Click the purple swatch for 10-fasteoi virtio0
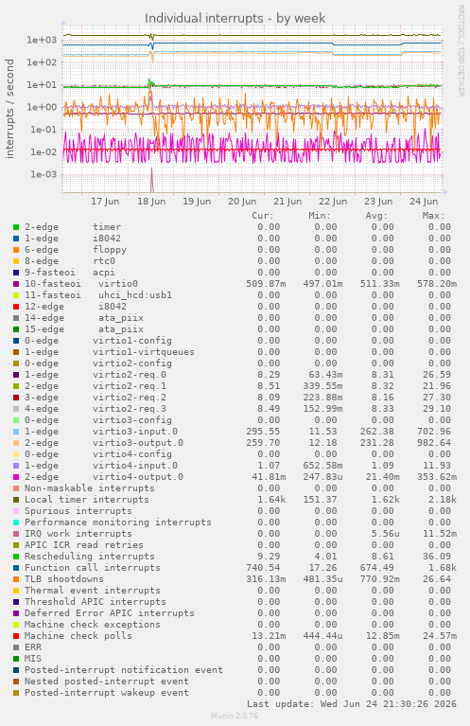The height and width of the screenshot is (726, 470). pyautogui.click(x=16, y=284)
